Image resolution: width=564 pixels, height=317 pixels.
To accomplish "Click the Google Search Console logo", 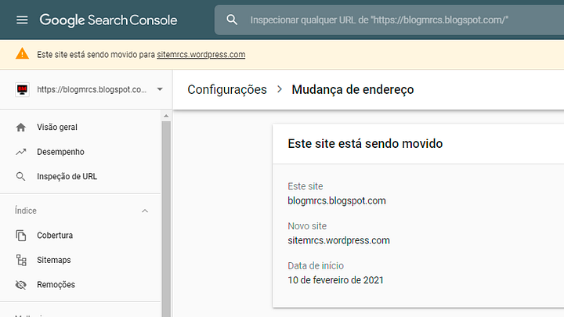I will tap(108, 20).
